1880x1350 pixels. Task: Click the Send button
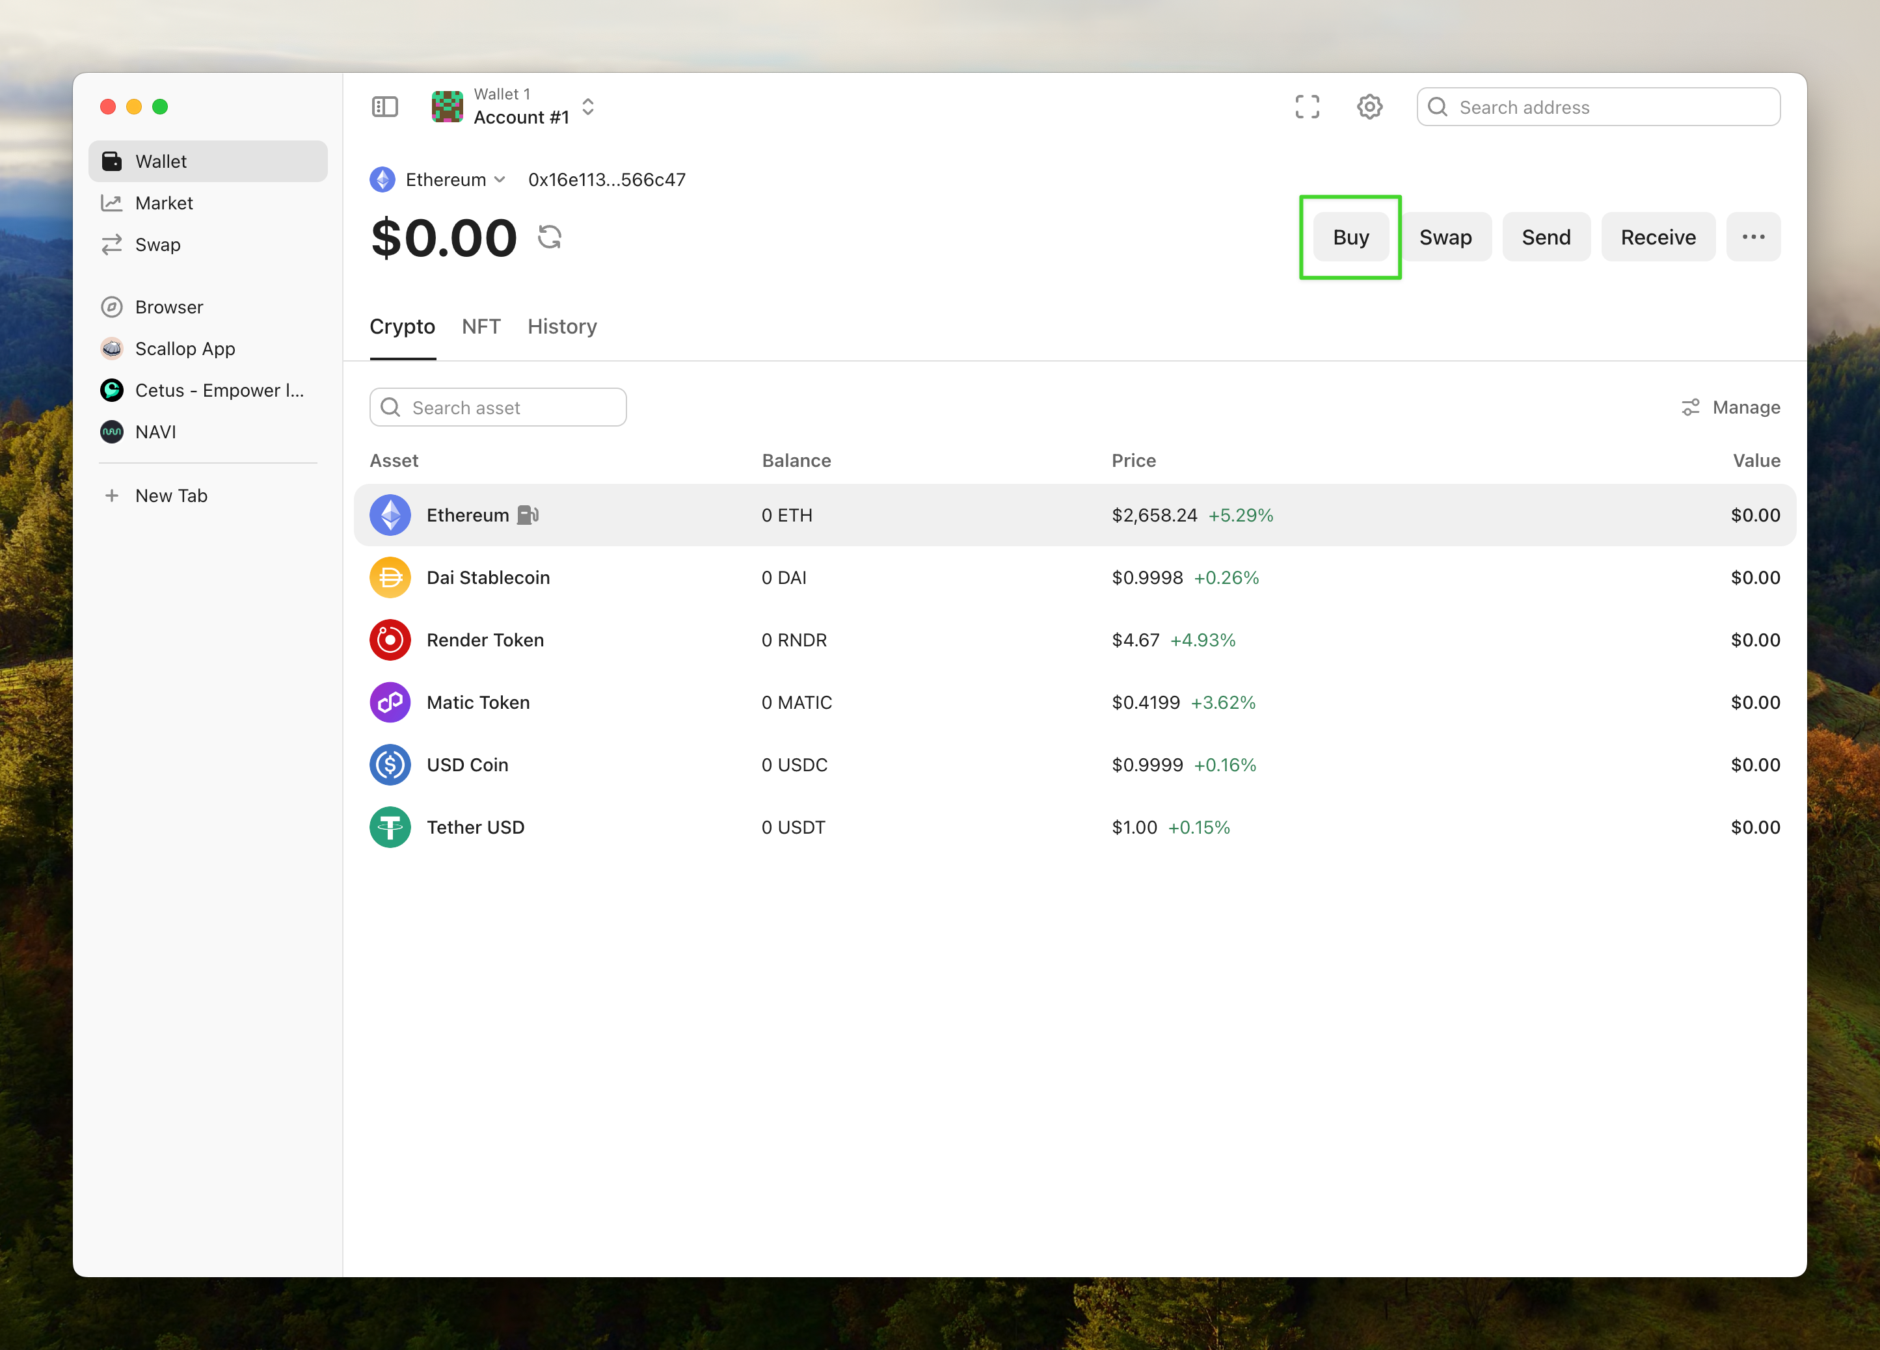pyautogui.click(x=1546, y=237)
